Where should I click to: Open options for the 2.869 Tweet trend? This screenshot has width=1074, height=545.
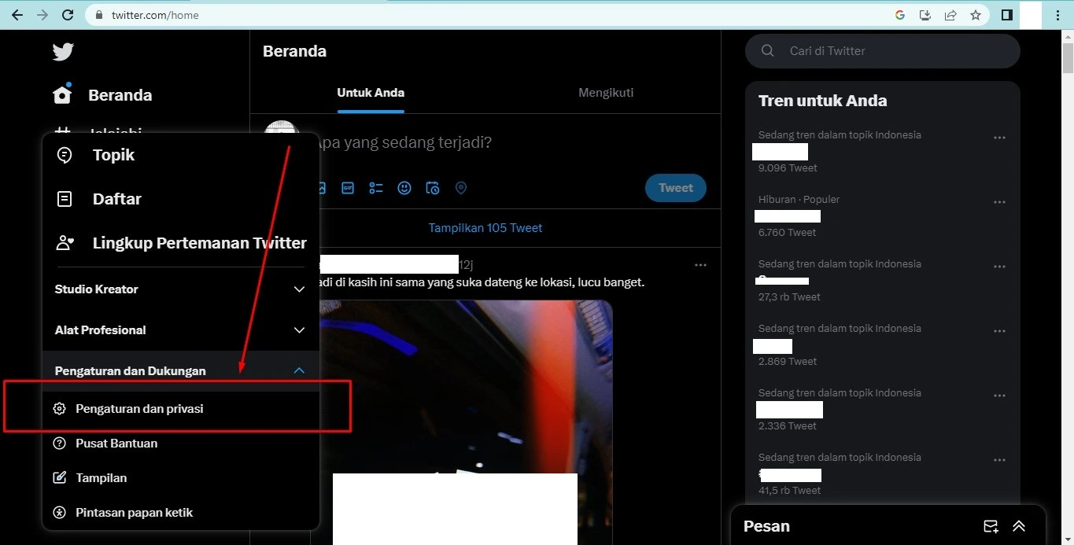coord(999,331)
